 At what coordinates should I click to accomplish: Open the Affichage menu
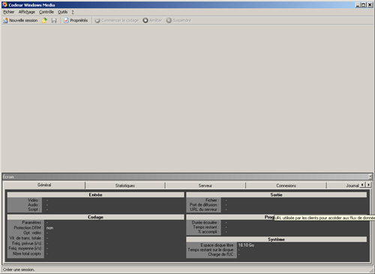coord(27,12)
